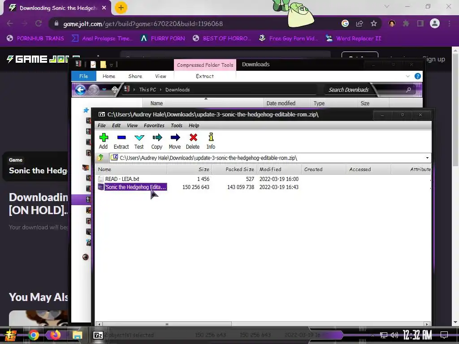
Task: Open File Explorer from the taskbar
Action: coord(77,335)
